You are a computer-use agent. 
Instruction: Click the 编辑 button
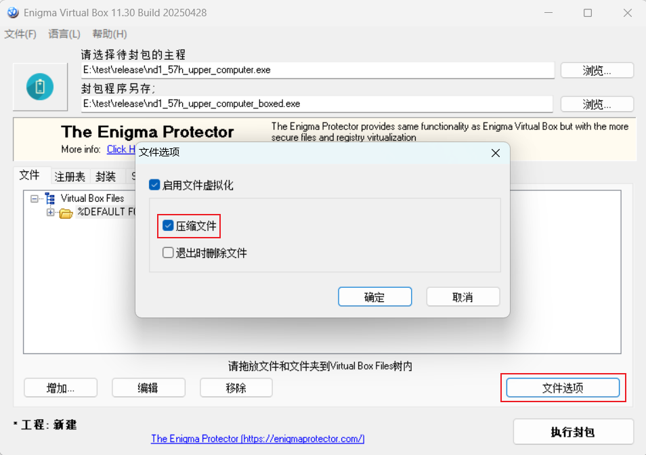click(148, 388)
